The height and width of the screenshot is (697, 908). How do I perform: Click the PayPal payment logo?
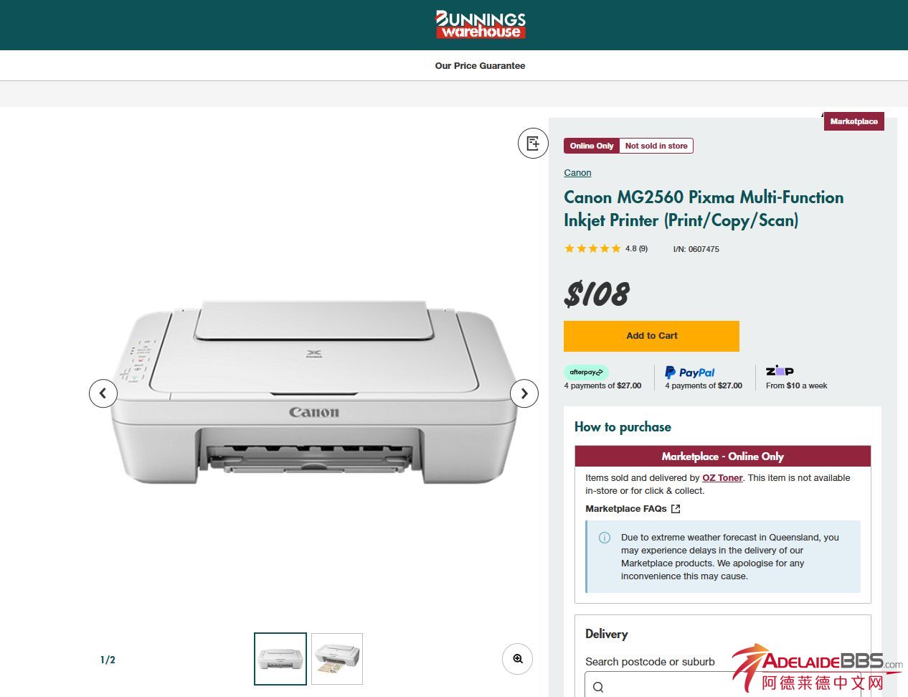pyautogui.click(x=689, y=373)
